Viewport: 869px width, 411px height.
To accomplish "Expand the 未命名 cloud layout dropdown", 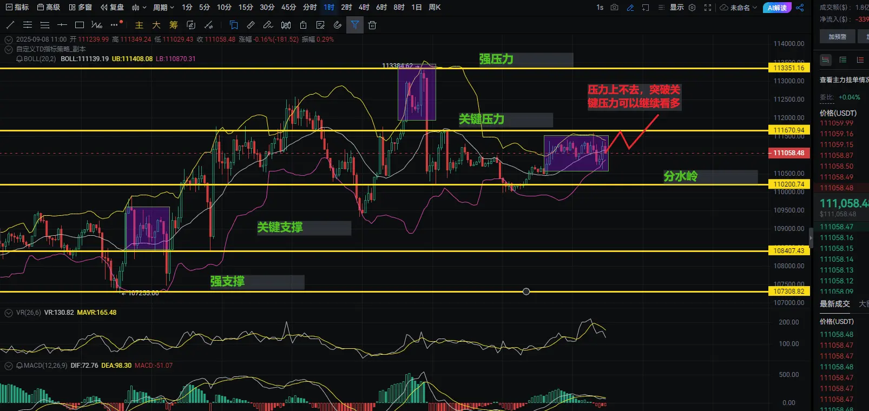I will tap(739, 8).
